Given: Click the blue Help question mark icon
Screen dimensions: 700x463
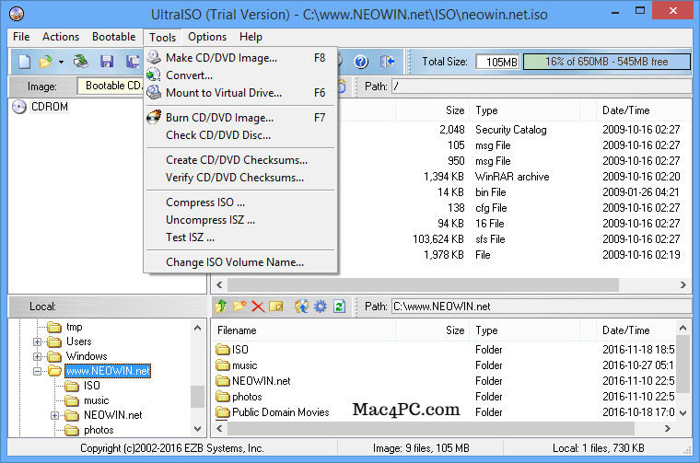Looking at the screenshot, I should 361,62.
